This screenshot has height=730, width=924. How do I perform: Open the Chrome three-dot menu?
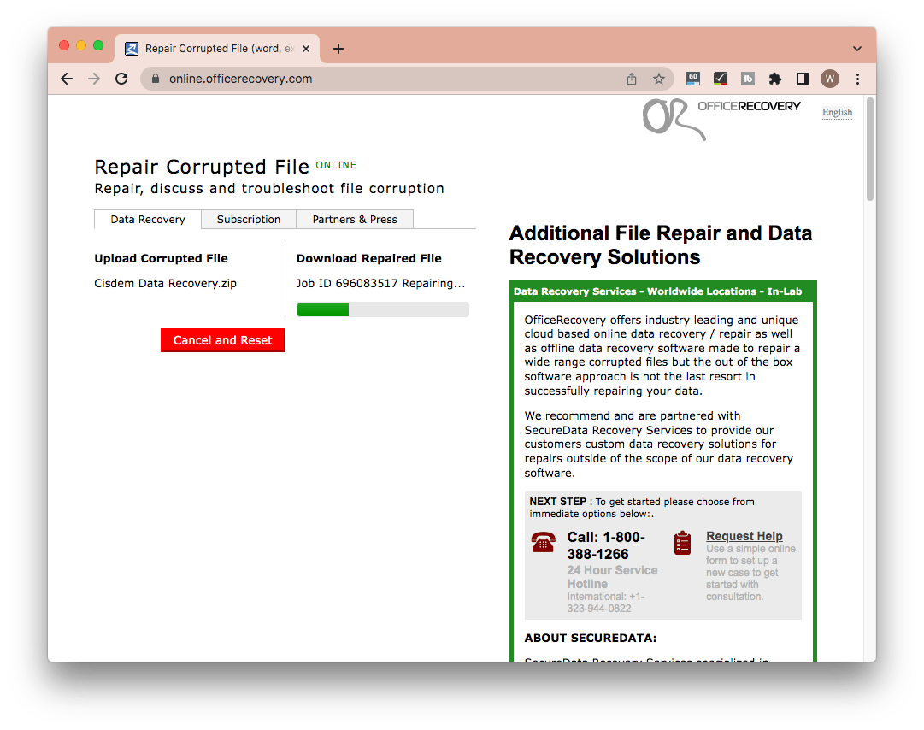click(857, 79)
